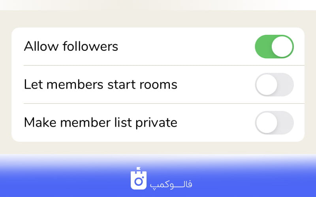Image resolution: width=316 pixels, height=197 pixels.
Task: Tap the white knob of Allow followers switch
Action: 282,46
